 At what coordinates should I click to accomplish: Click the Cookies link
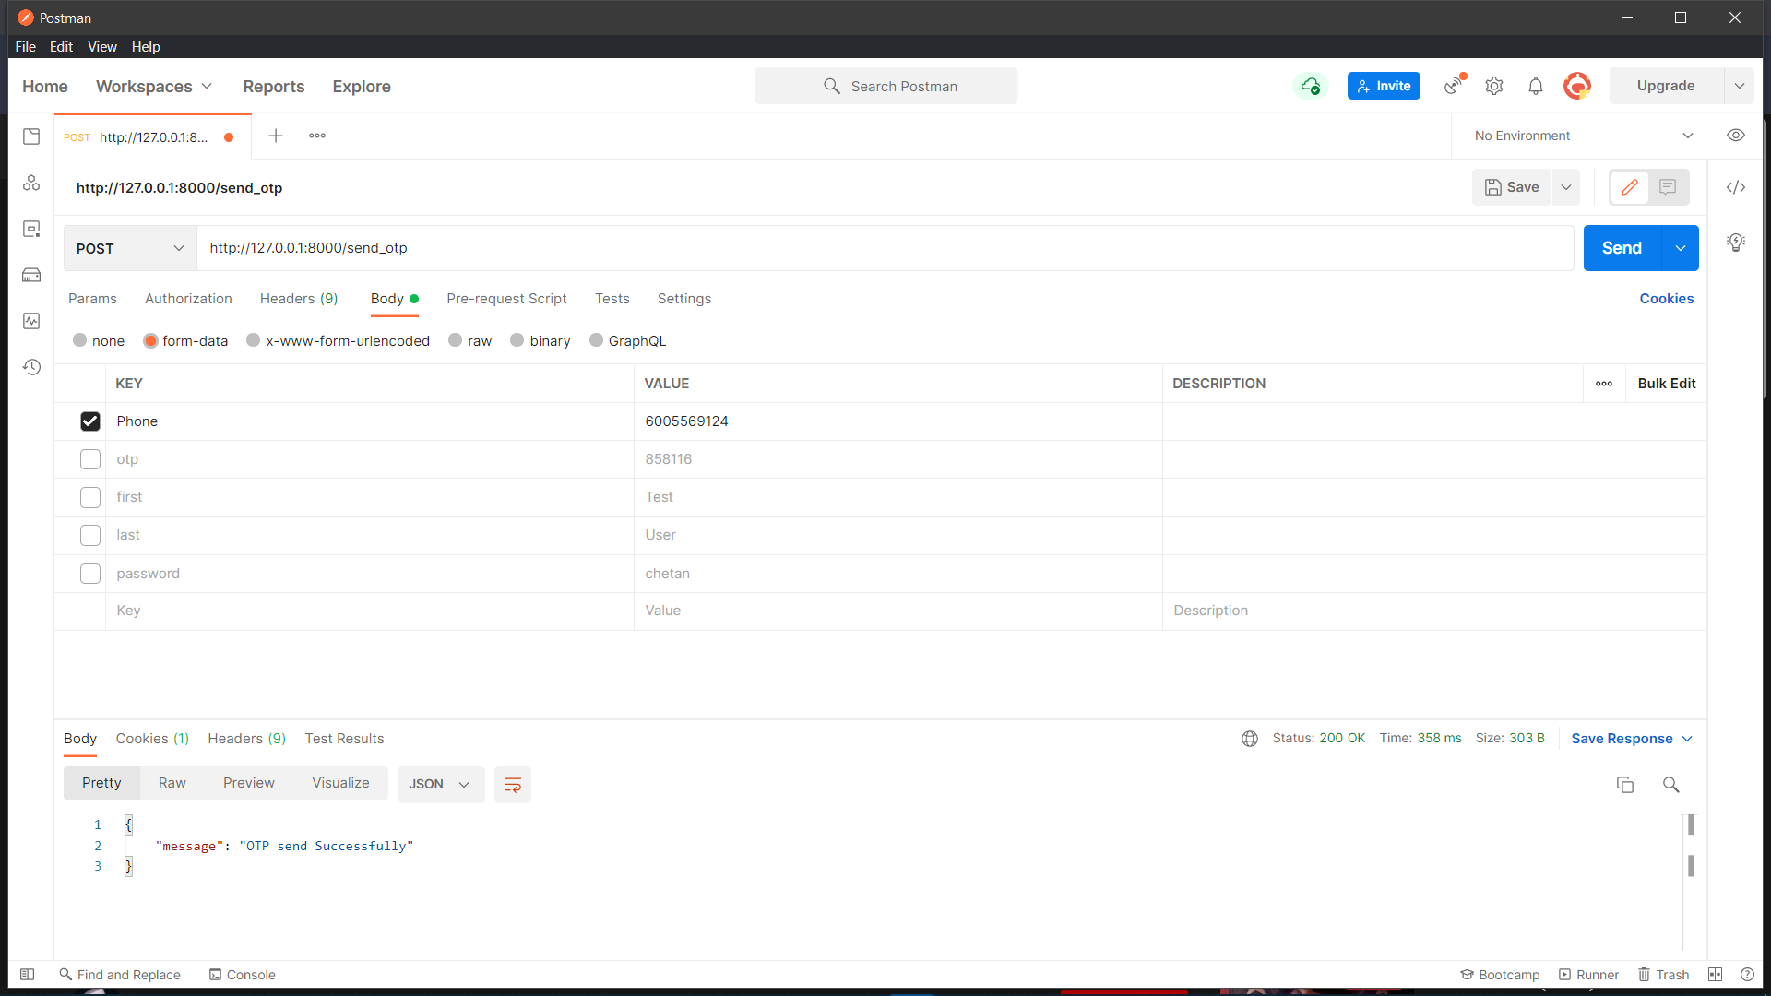(x=1666, y=299)
